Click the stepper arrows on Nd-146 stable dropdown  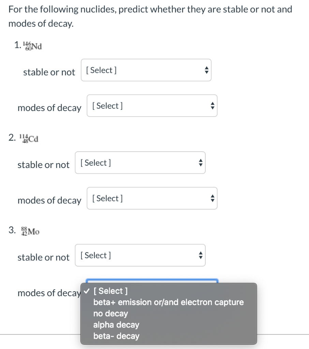coord(206,70)
